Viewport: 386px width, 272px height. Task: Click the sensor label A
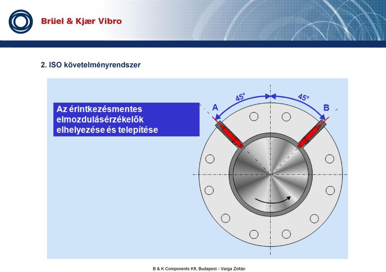click(215, 108)
